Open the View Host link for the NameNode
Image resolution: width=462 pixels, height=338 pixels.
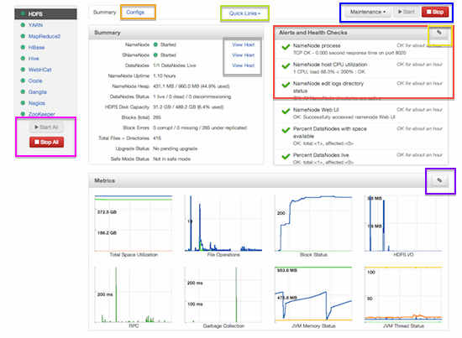click(243, 44)
